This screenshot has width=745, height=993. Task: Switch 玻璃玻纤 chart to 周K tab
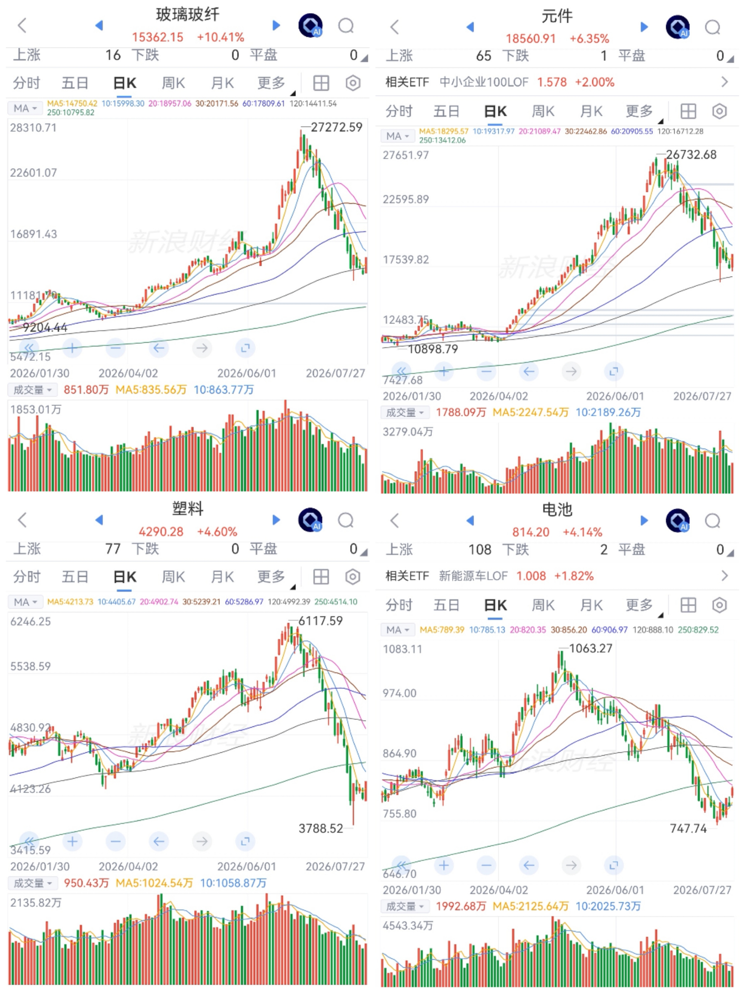(x=173, y=83)
